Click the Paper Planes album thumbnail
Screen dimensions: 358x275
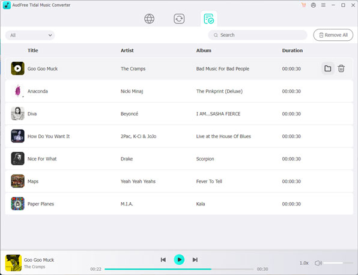(x=17, y=204)
